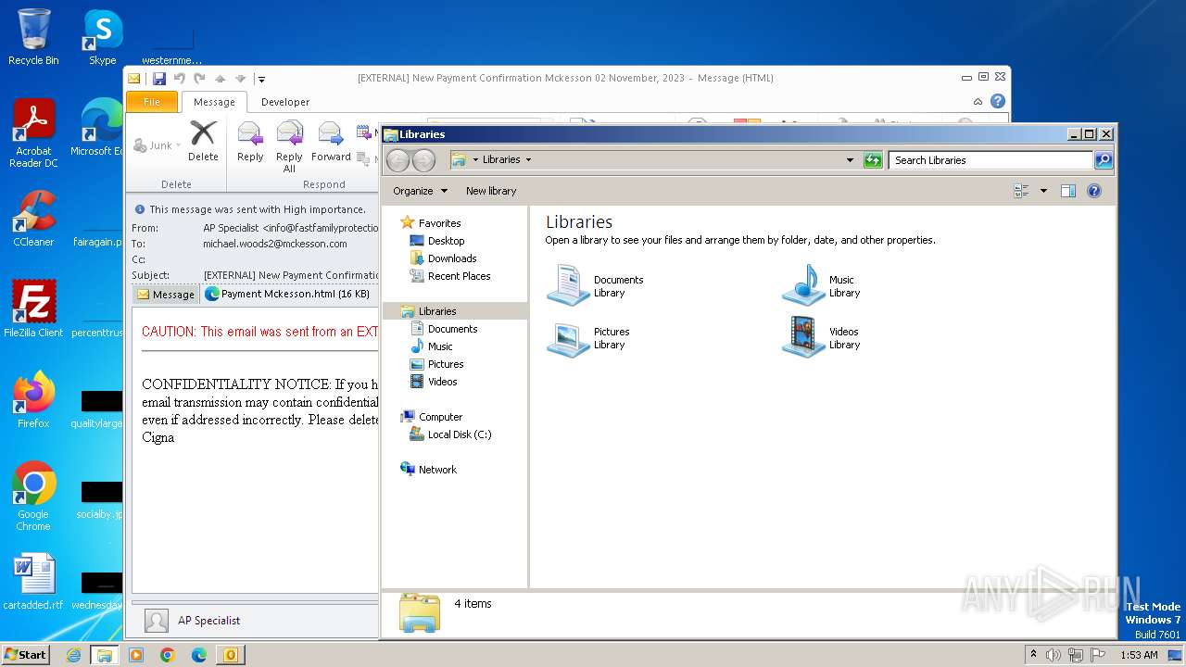Select Music in navigation pane
Screen dimensions: 1186x667
coord(432,346)
